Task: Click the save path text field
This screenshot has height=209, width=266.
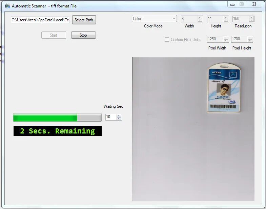Action: 40,20
